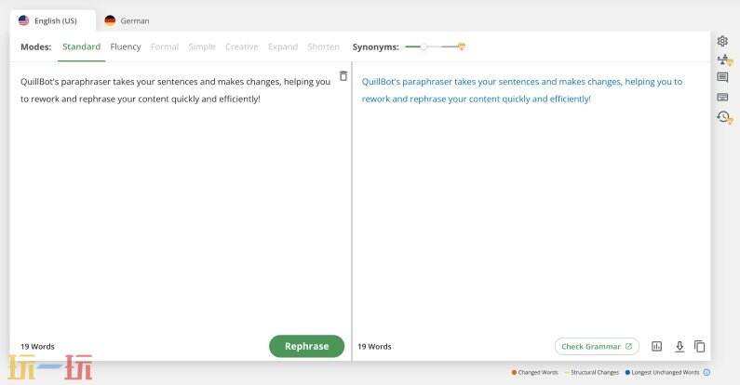Open the compare modes icon
Viewport: 740px width, 385px height.
(x=723, y=60)
